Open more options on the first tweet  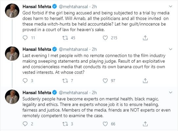(171, 6)
